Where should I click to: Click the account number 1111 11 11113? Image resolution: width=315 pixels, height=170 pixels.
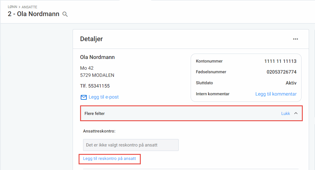point(280,61)
